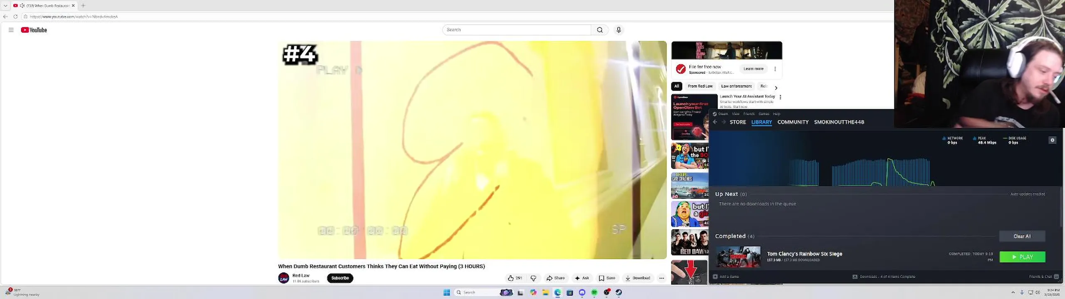Click Clear All completed downloads
Image resolution: width=1065 pixels, height=299 pixels.
(1022, 236)
